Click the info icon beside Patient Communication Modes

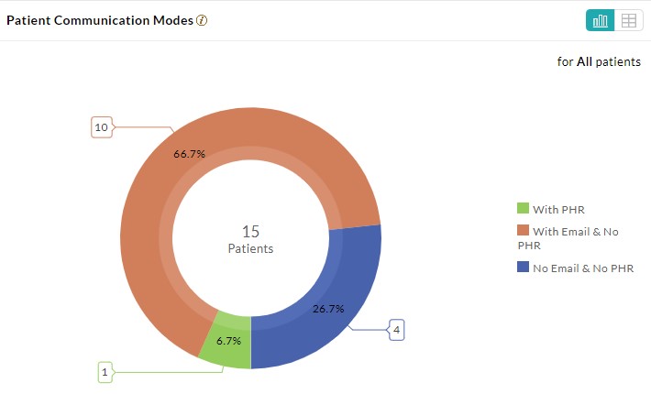[x=202, y=21]
